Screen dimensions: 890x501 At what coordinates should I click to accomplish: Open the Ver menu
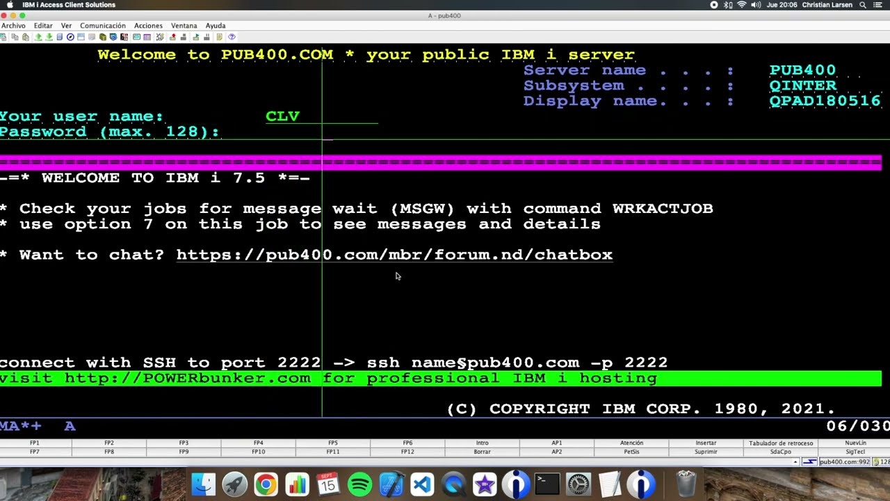[66, 26]
